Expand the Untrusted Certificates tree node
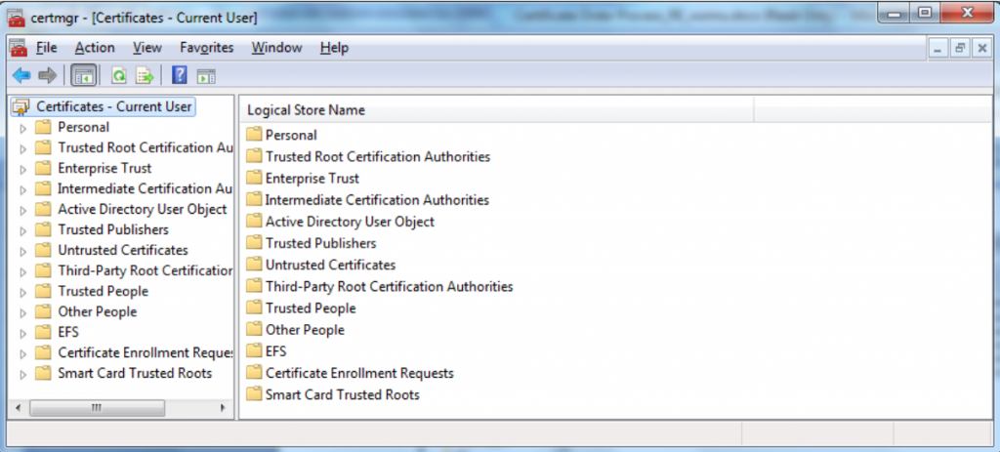1000x452 pixels. coord(23,251)
